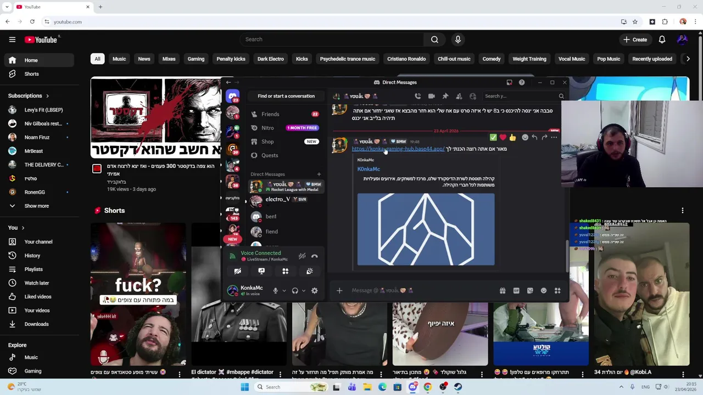Open options menu for El dictator short

pyautogui.click(x=280, y=374)
